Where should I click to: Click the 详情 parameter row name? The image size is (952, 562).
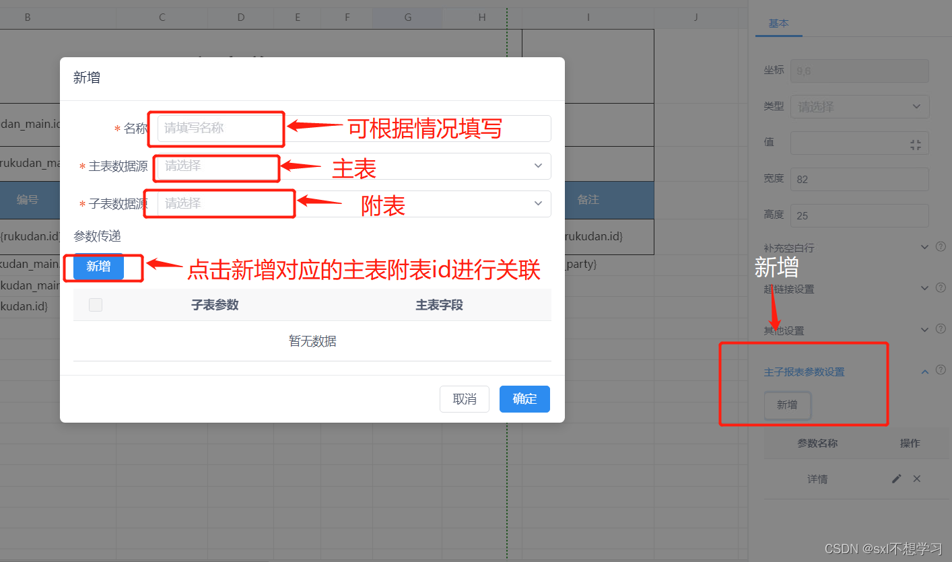[817, 479]
